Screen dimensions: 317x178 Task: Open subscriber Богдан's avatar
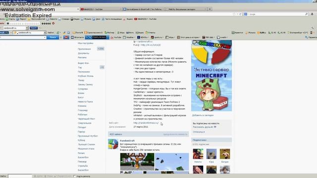pos(225,154)
